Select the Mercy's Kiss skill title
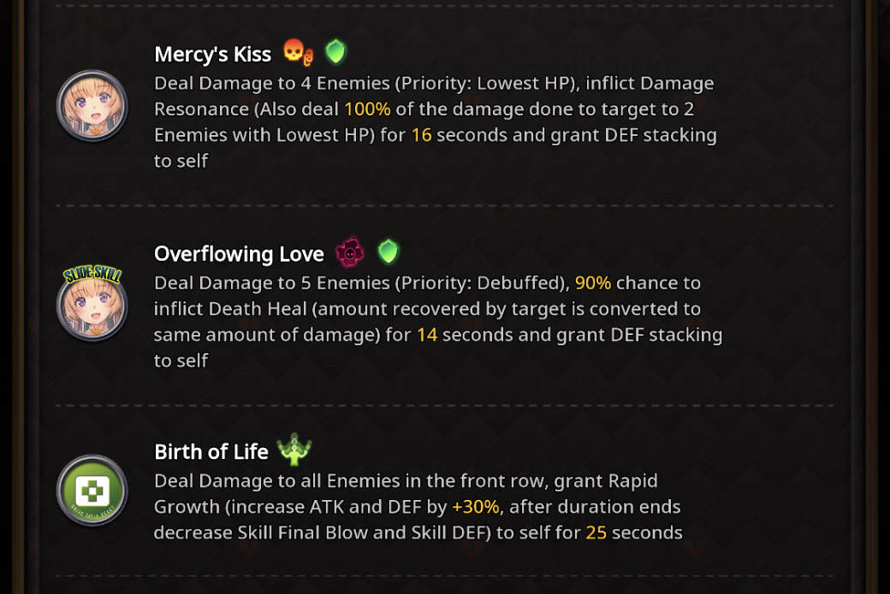The image size is (890, 594). pyautogui.click(x=213, y=55)
